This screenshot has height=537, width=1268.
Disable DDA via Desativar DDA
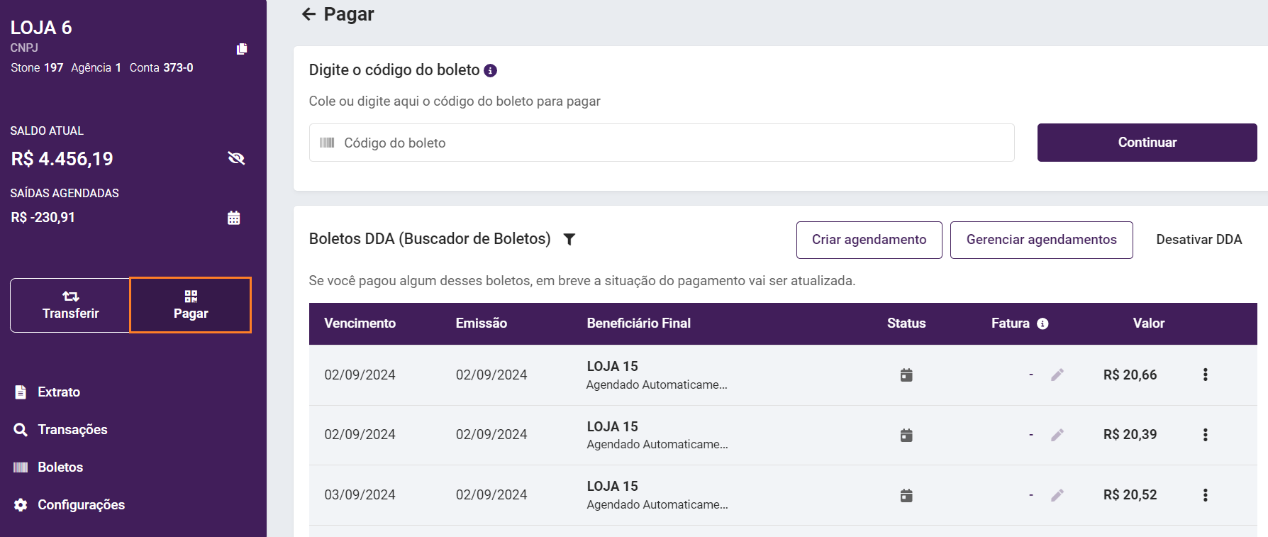point(1199,240)
